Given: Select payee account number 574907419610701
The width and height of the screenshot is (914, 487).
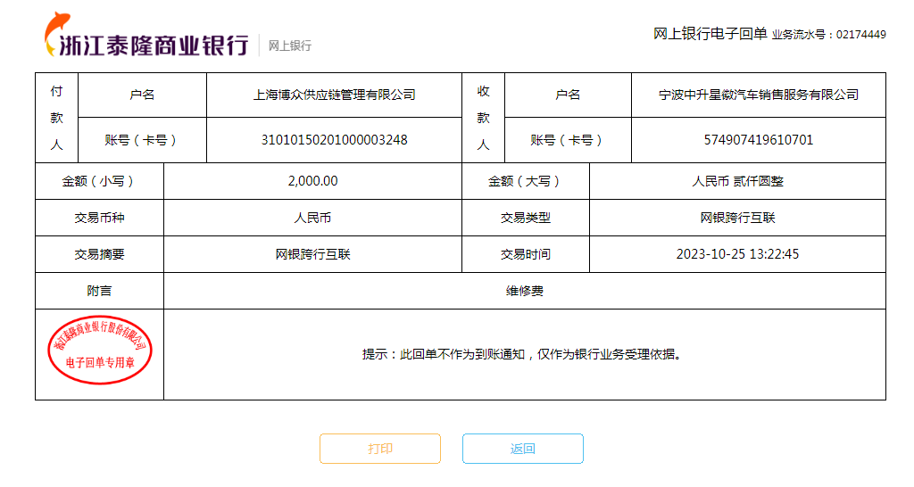Looking at the screenshot, I should pos(758,140).
